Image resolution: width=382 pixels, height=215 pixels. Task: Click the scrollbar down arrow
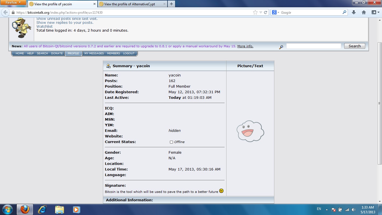point(379,202)
